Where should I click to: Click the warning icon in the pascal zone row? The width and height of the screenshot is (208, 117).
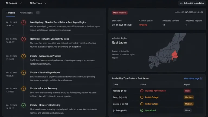142,104
